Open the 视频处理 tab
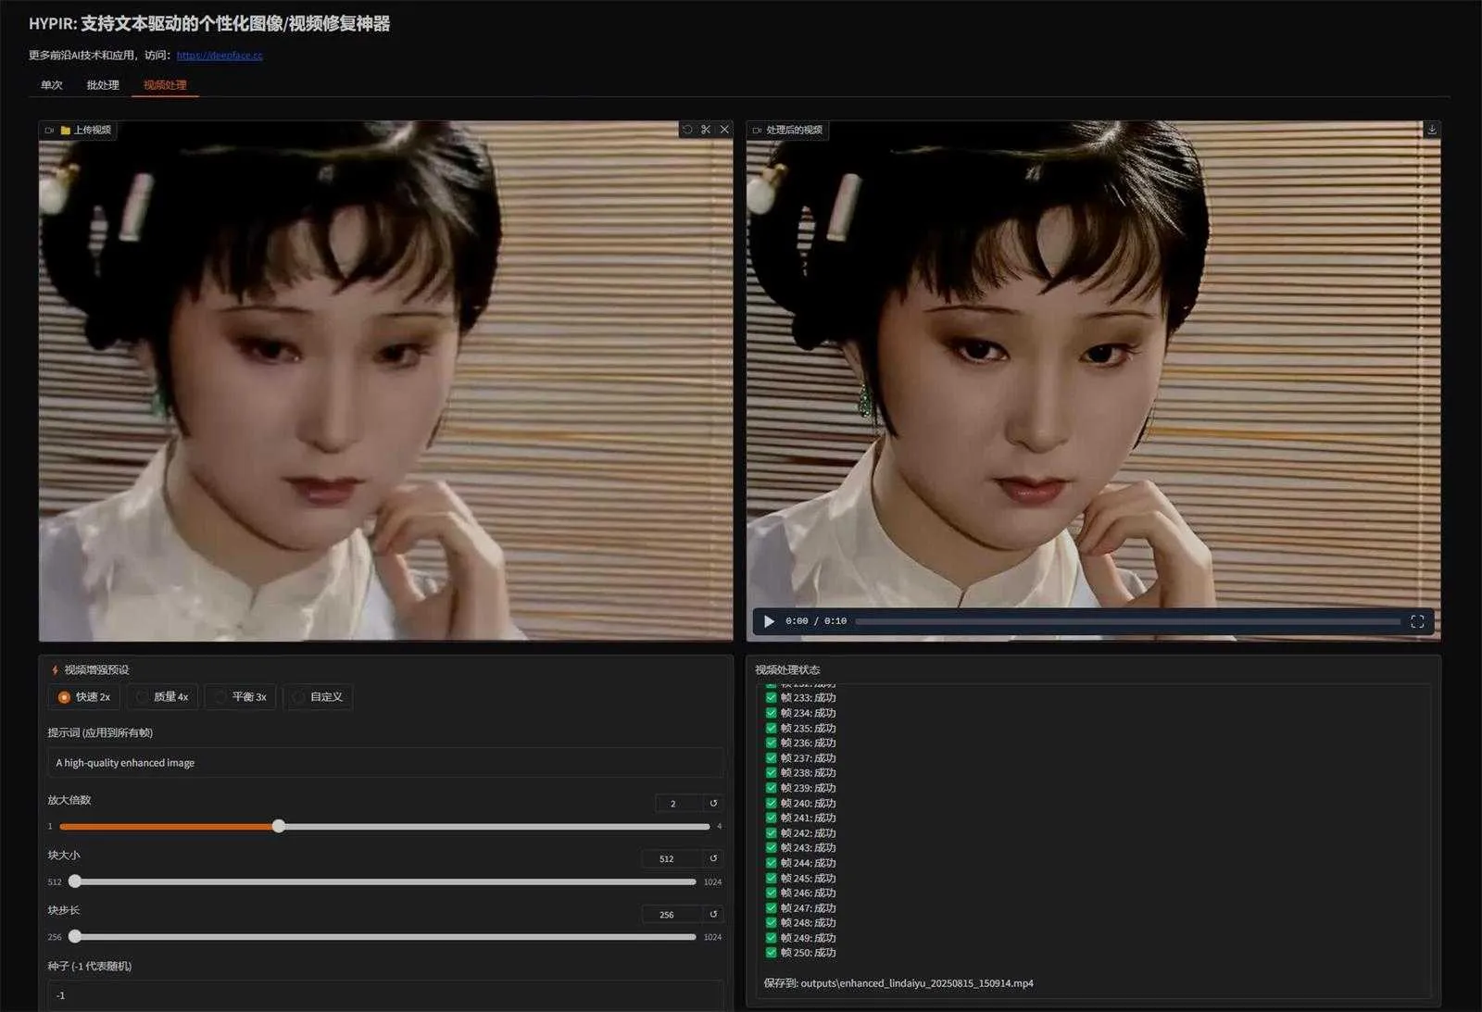1482x1012 pixels. tap(165, 85)
